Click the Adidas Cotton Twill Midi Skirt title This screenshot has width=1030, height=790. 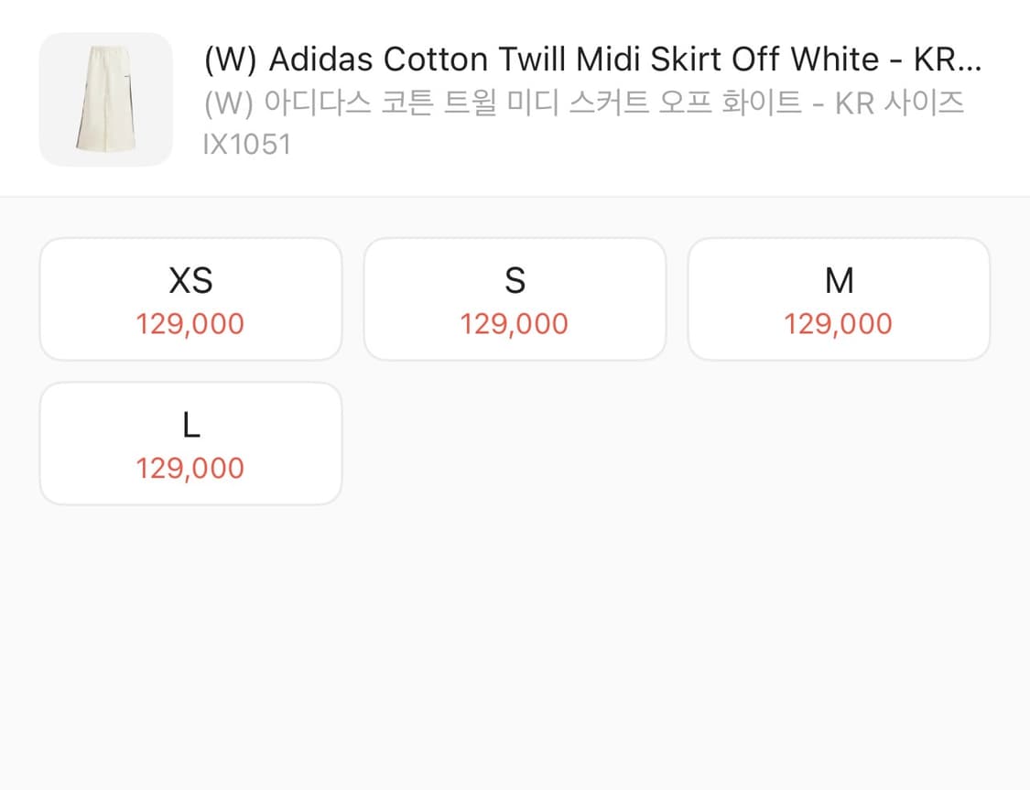tap(592, 60)
